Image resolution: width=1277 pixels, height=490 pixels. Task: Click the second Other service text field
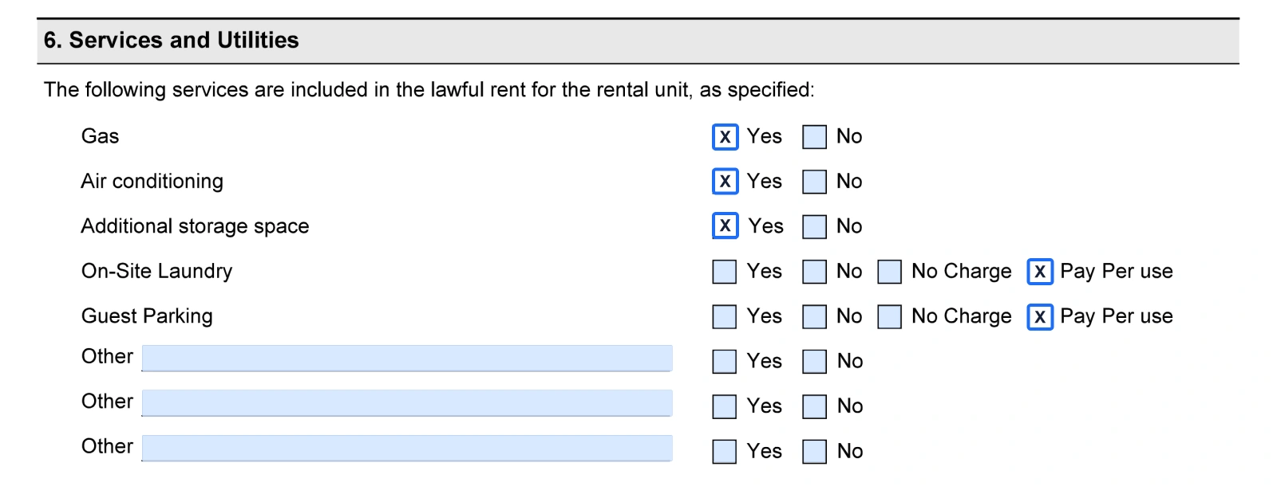407,403
